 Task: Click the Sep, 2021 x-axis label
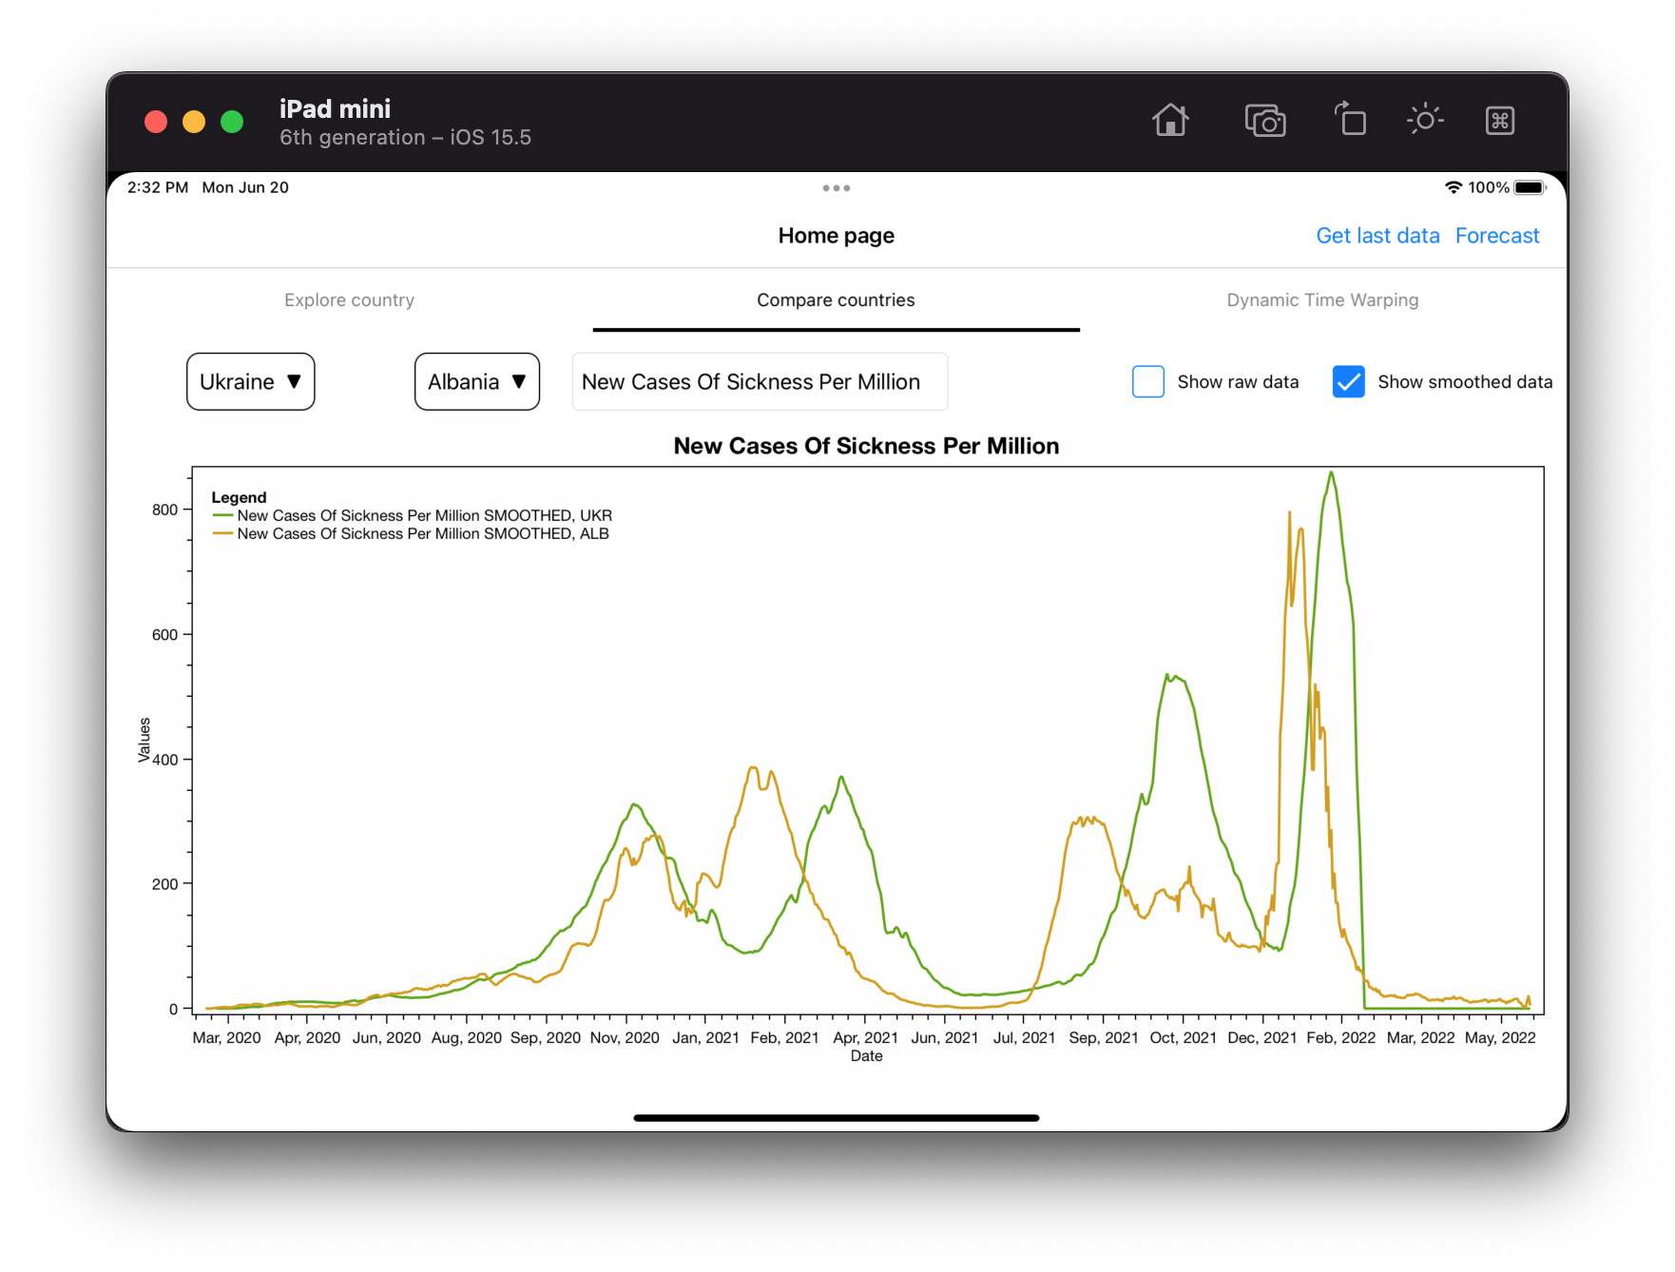click(x=1104, y=1037)
